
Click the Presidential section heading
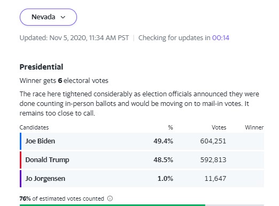[x=41, y=67]
